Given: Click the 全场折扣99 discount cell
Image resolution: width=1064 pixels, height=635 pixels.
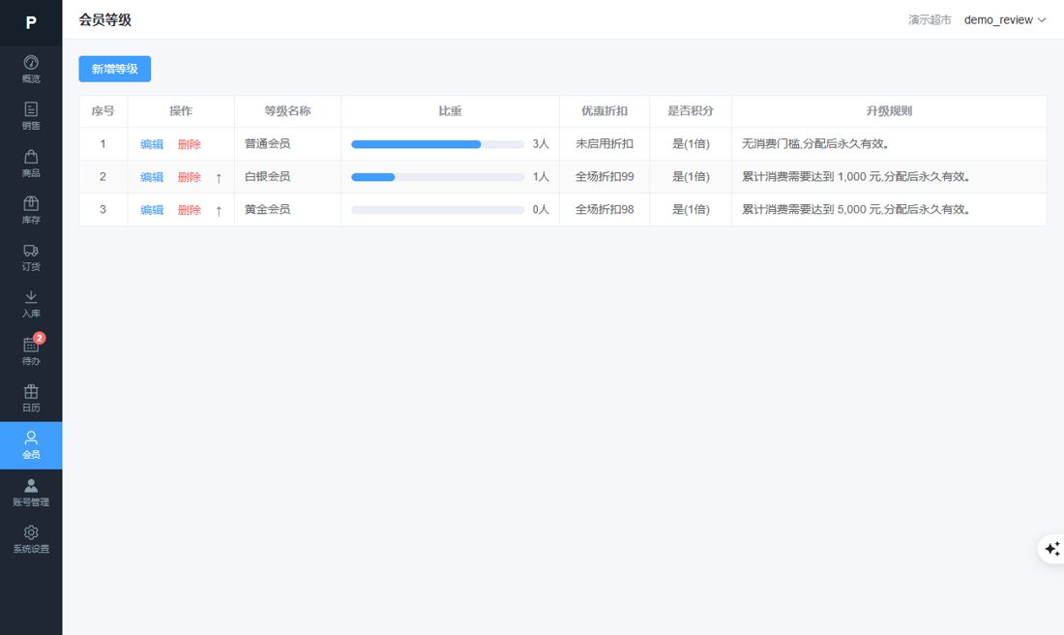Looking at the screenshot, I should point(605,176).
